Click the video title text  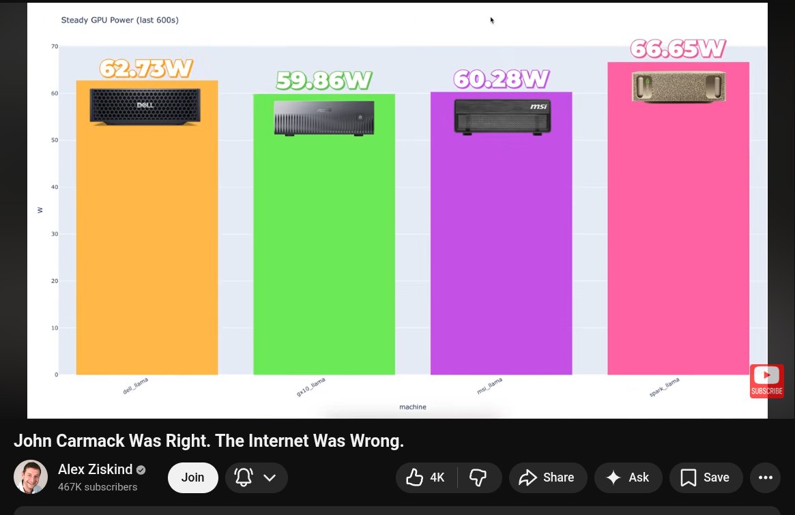[x=209, y=441]
